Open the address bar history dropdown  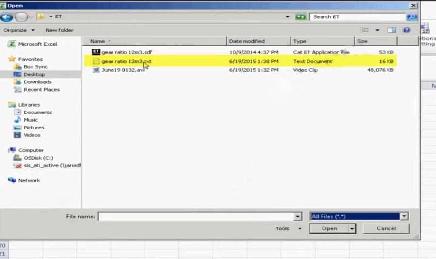pos(288,17)
